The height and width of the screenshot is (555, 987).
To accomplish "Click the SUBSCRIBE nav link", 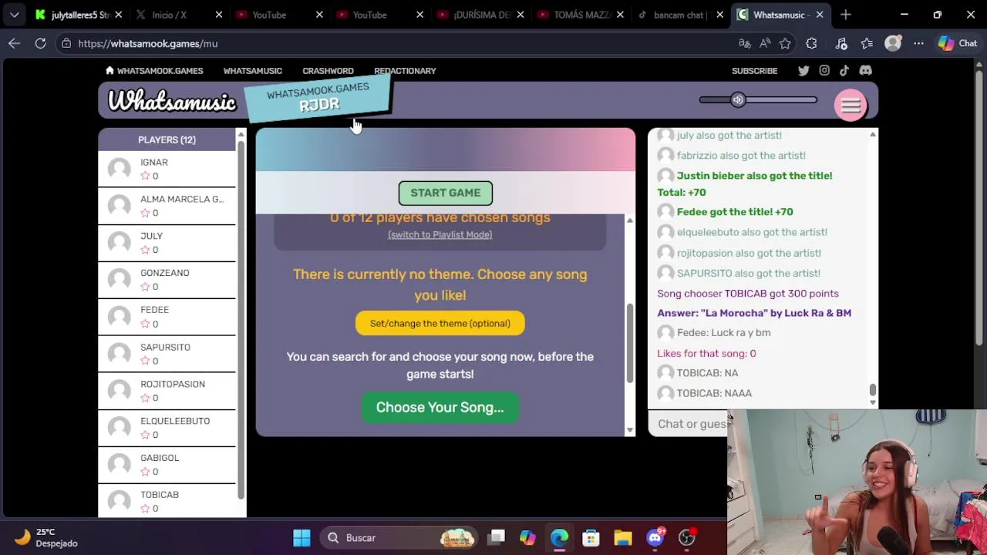I will [754, 71].
